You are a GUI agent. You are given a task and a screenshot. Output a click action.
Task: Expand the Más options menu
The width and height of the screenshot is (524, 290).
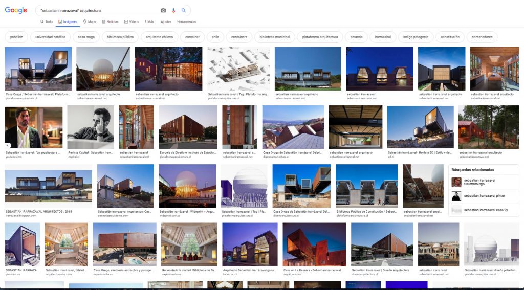tap(149, 22)
